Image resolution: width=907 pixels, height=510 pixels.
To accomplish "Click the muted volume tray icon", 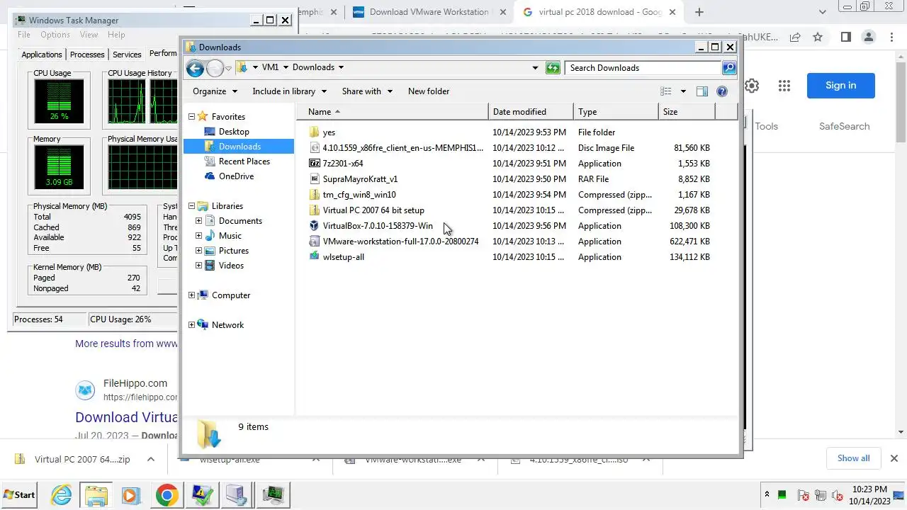I will click(838, 495).
